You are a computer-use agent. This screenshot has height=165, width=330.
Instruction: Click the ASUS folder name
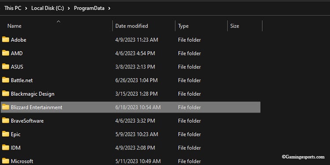pyautogui.click(x=17, y=67)
